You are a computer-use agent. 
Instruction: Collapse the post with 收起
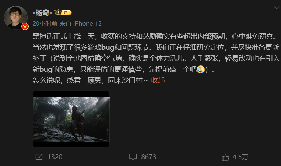coord(158,80)
